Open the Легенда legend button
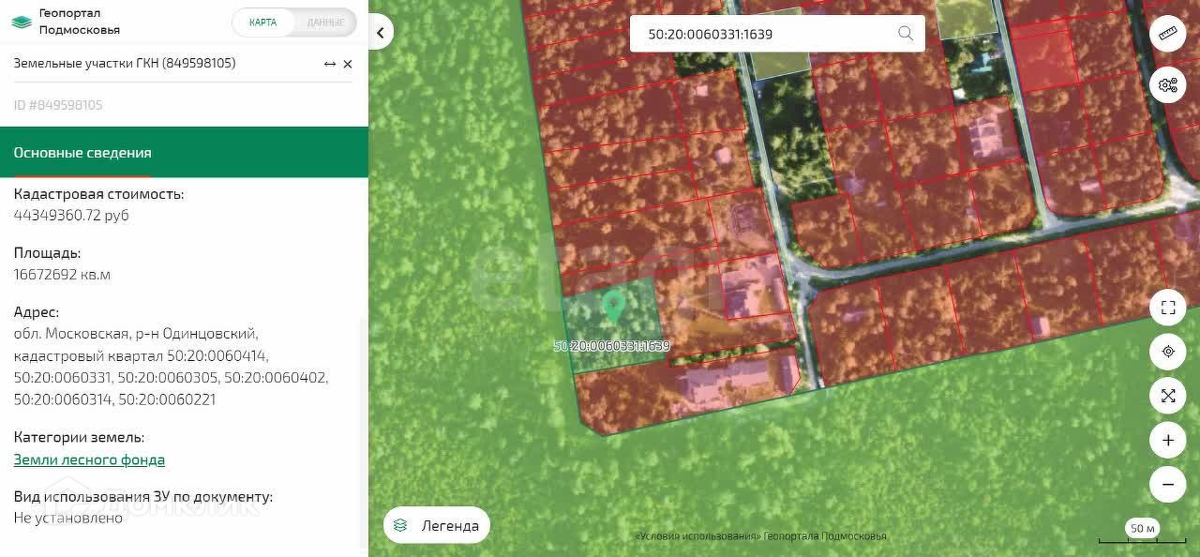The width and height of the screenshot is (1200, 557). pyautogui.click(x=437, y=525)
